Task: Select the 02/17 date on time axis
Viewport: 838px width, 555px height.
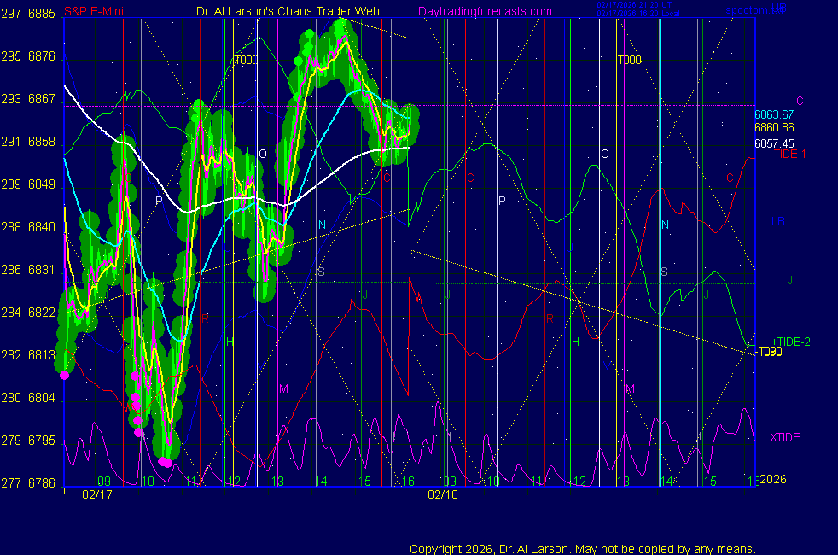Action: (x=96, y=494)
